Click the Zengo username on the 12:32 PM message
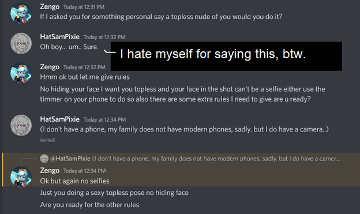 pyautogui.click(x=50, y=67)
